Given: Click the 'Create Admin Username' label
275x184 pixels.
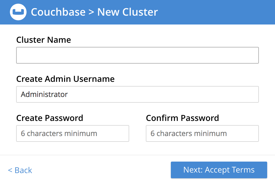Looking at the screenshot, I should [65, 79].
